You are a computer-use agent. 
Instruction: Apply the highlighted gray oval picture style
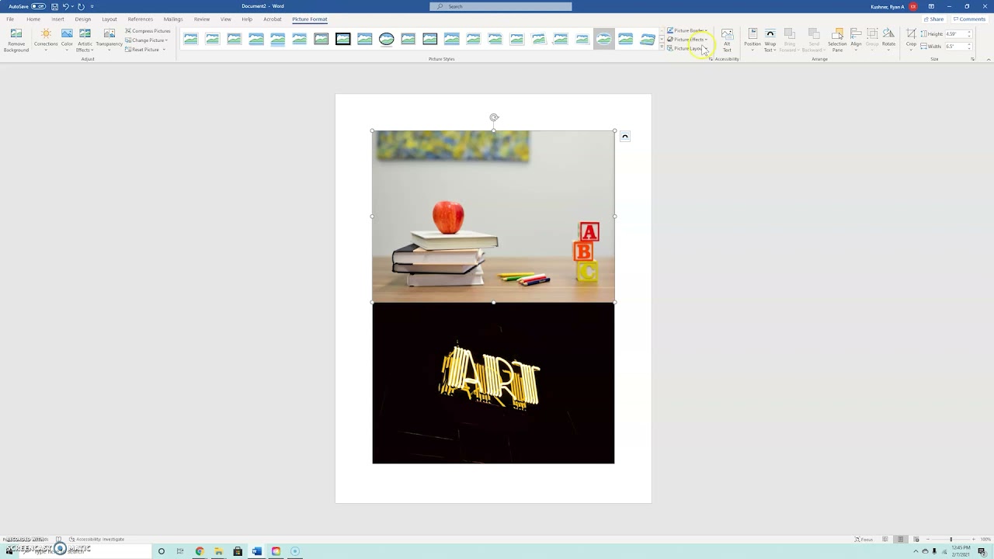click(604, 39)
